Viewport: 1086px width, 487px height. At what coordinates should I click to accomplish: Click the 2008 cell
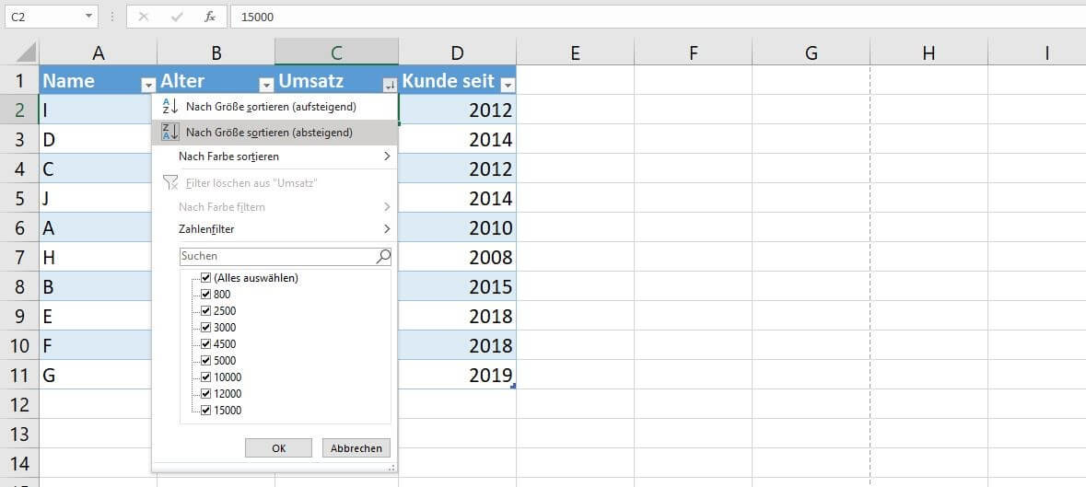[x=457, y=258]
